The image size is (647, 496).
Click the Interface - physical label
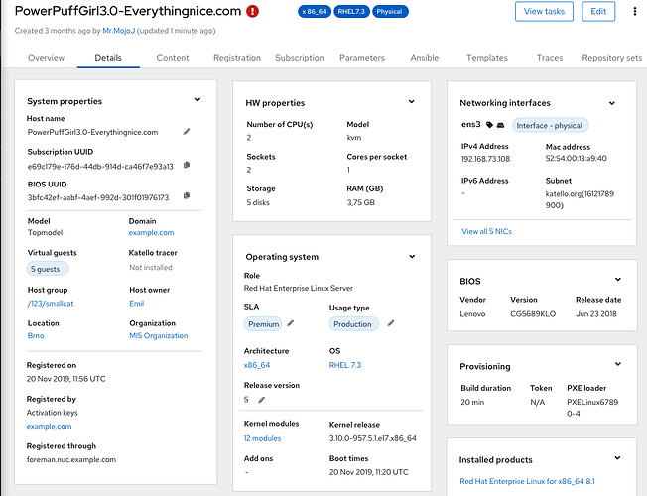click(550, 125)
